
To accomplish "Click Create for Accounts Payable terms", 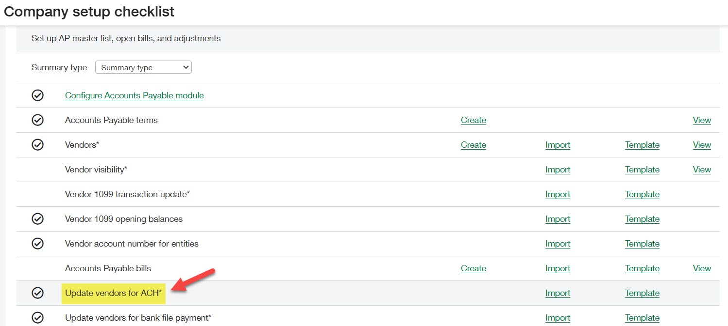I will pyautogui.click(x=473, y=120).
